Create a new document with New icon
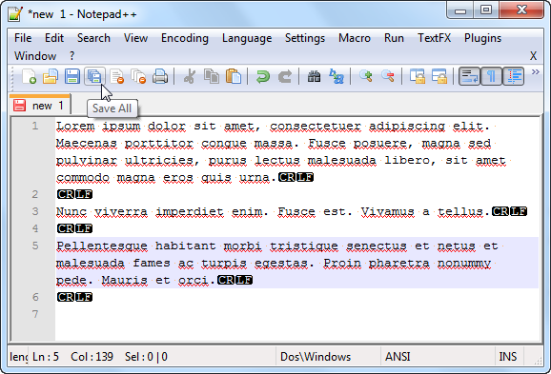Screen dimensions: 551x374 pyautogui.click(x=29, y=76)
